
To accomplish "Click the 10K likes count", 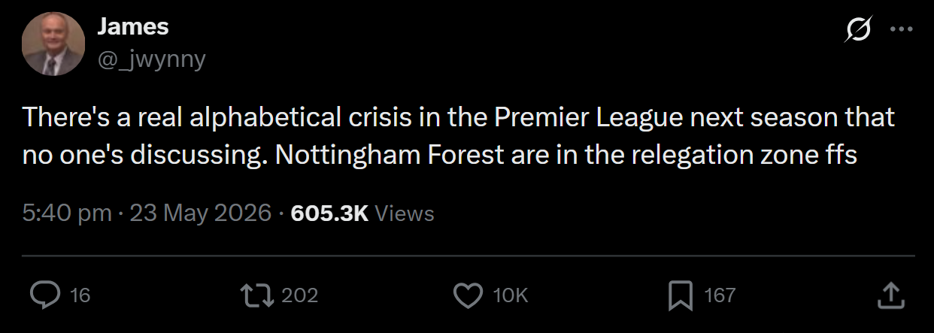I will click(511, 295).
